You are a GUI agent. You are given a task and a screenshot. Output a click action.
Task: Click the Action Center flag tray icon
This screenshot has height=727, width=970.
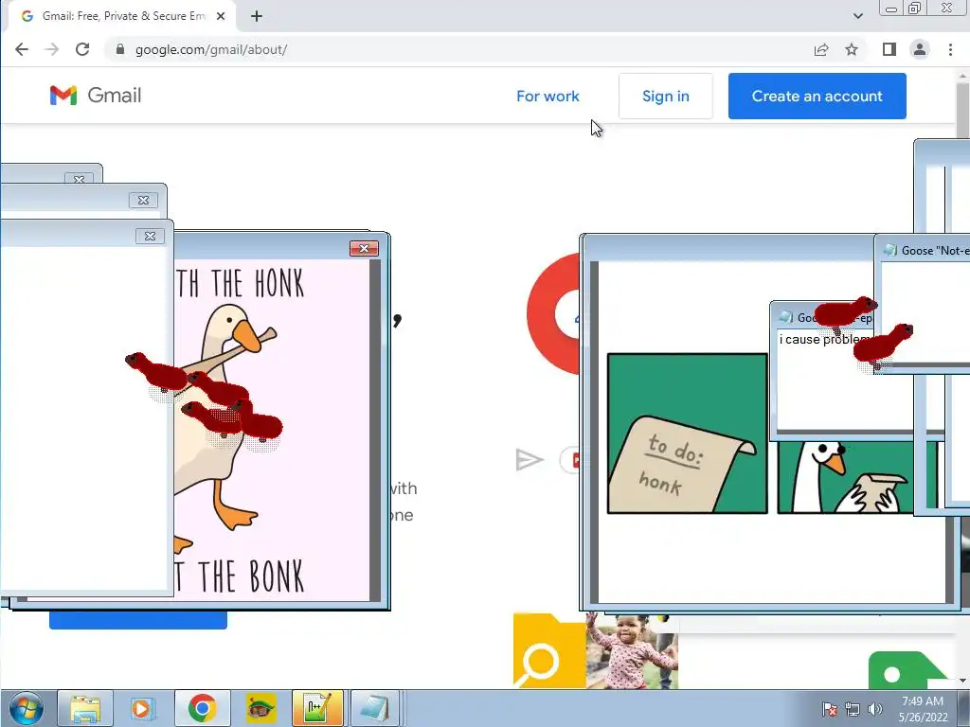(830, 709)
